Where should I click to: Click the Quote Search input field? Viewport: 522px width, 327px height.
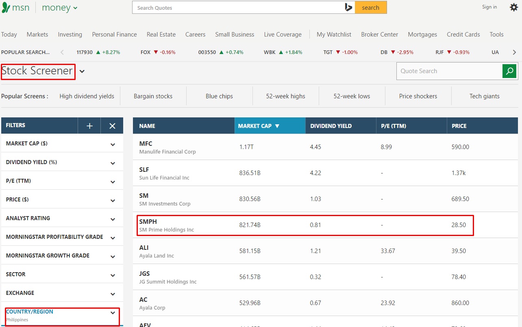[x=450, y=71]
